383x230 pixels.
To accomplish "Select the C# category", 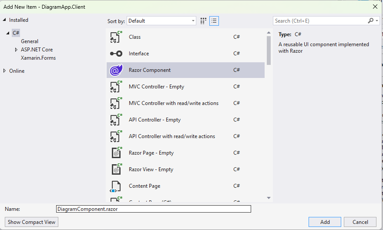I will tap(16, 33).
